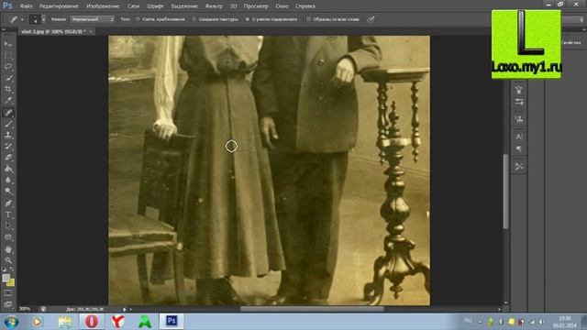
Task: Toggle tablet pressure size option
Action: click(371, 19)
